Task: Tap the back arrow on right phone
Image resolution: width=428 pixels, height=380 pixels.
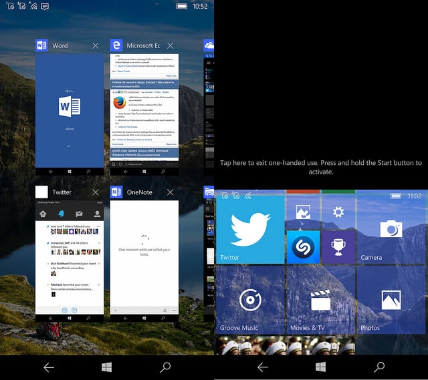Action: [263, 367]
